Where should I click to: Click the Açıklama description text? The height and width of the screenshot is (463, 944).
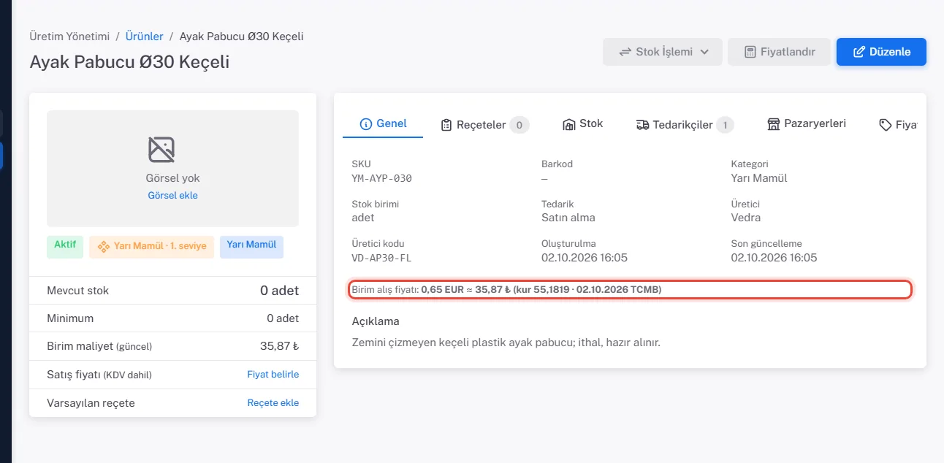pyautogui.click(x=506, y=342)
